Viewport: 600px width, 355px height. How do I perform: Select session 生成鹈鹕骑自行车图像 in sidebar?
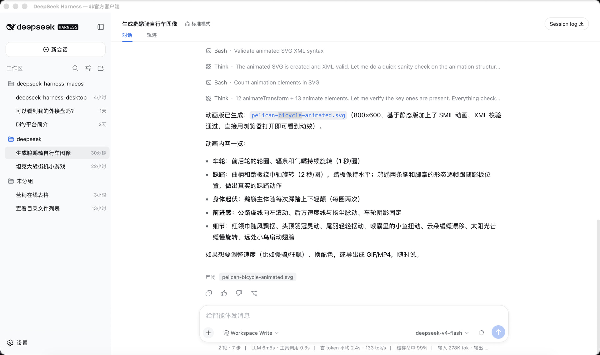(57, 153)
